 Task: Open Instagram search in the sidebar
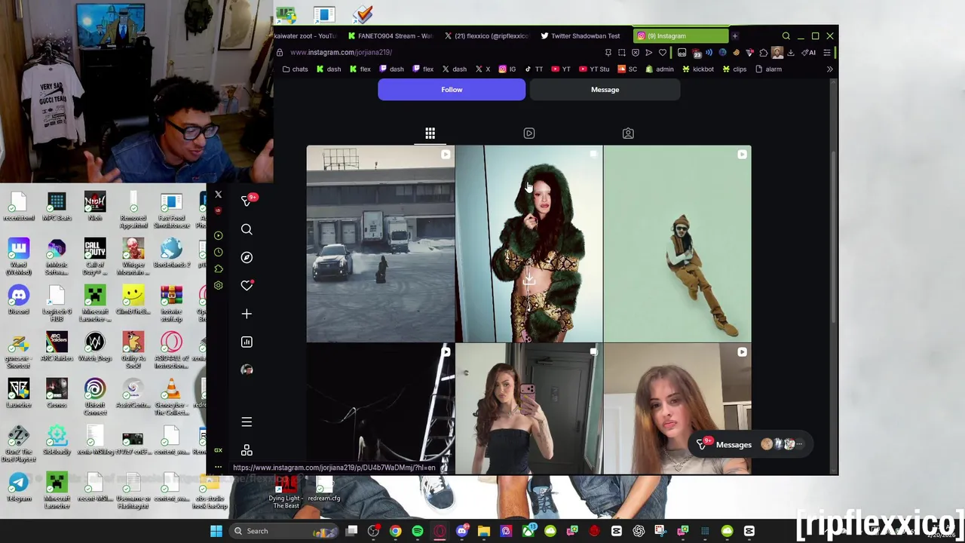(247, 229)
